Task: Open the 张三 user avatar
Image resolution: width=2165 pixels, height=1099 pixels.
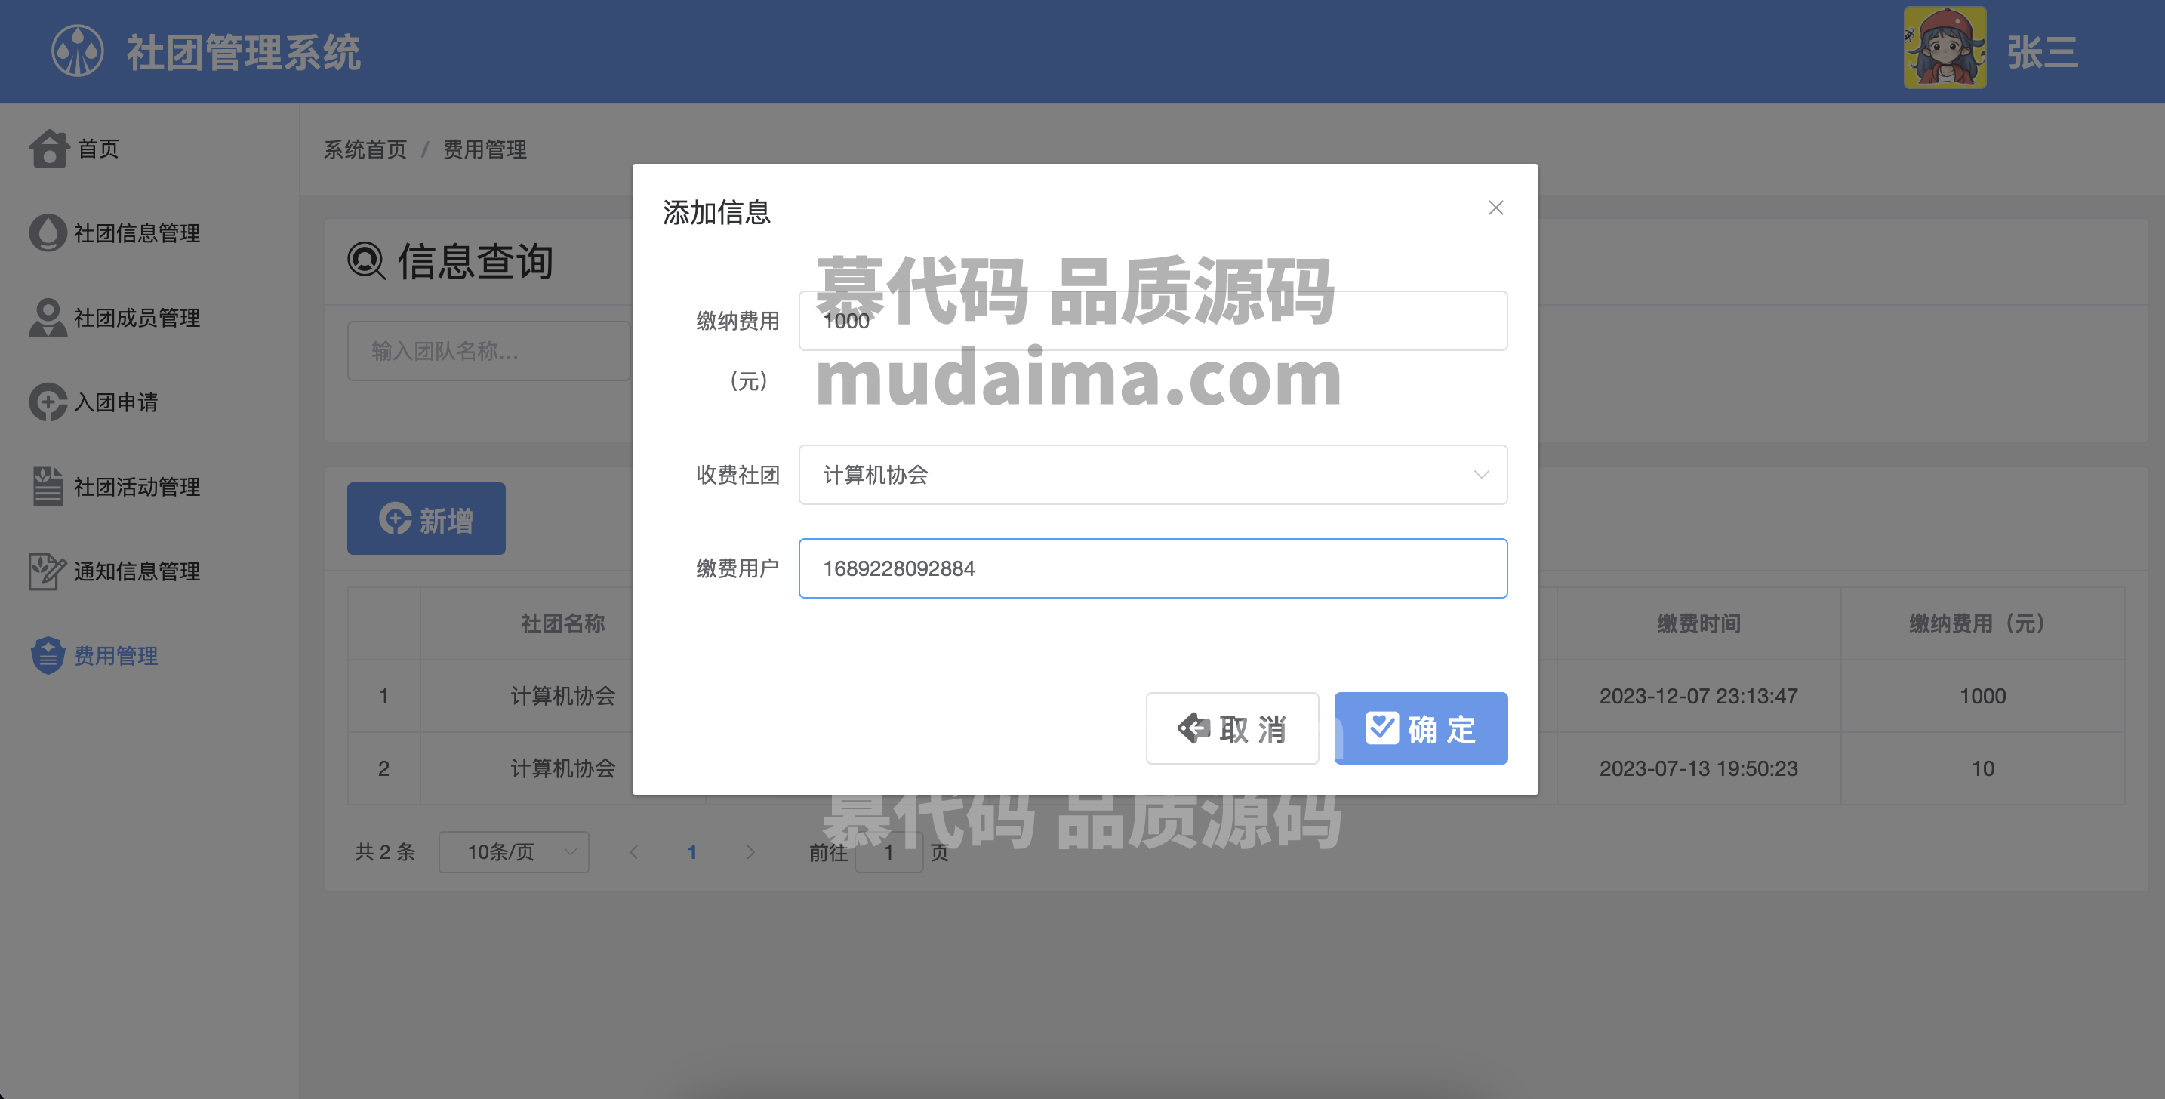Action: coord(1945,48)
